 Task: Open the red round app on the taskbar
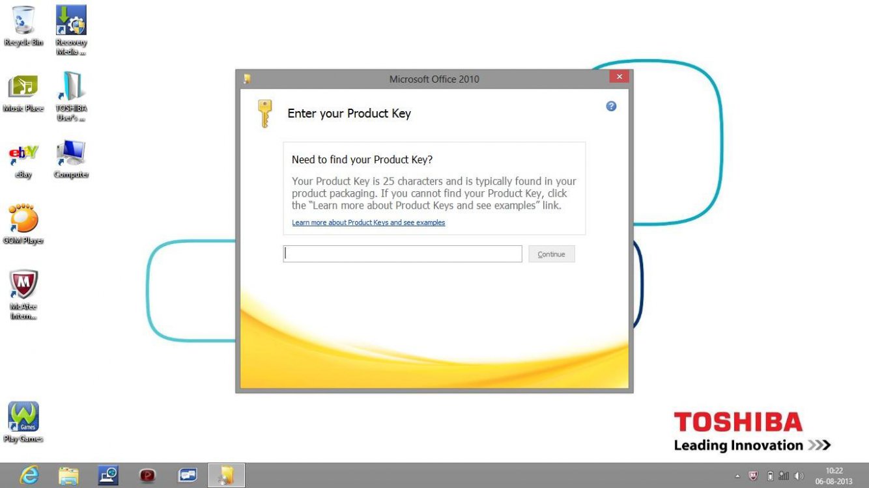[x=148, y=476]
